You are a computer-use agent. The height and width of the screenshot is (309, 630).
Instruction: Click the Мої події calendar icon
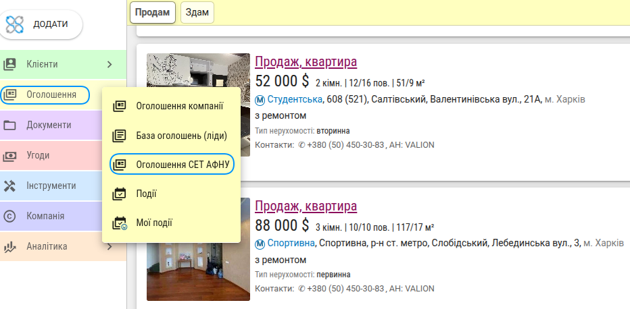[120, 223]
